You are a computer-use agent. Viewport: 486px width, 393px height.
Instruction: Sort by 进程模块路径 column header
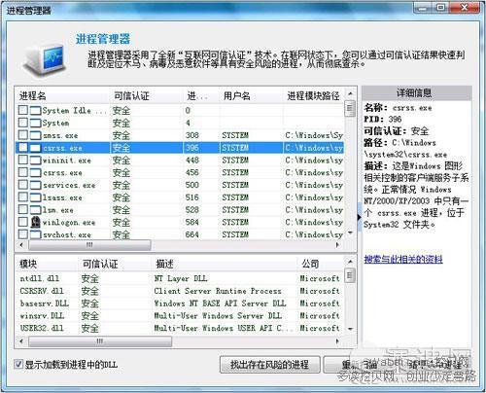(x=313, y=95)
